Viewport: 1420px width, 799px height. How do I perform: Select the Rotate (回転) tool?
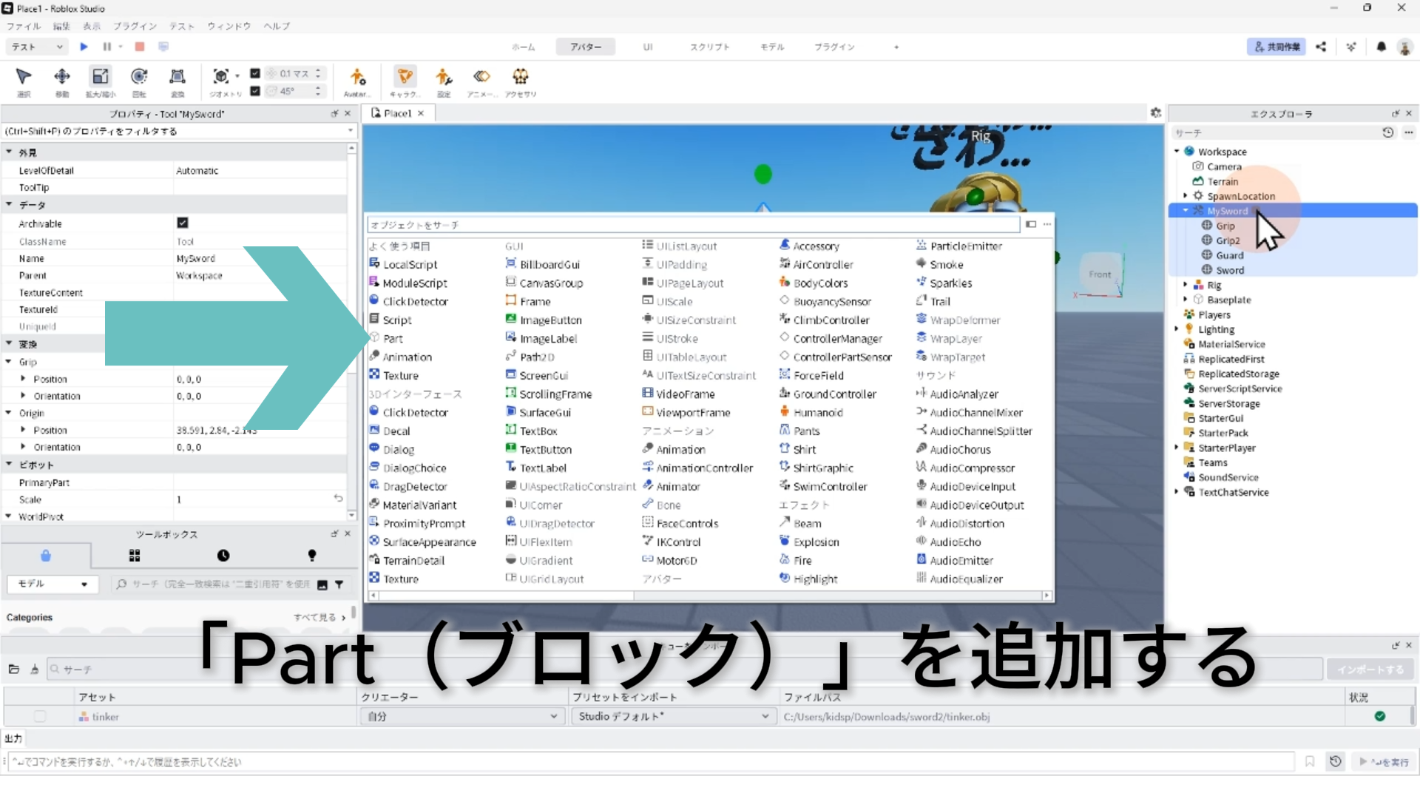pos(139,77)
